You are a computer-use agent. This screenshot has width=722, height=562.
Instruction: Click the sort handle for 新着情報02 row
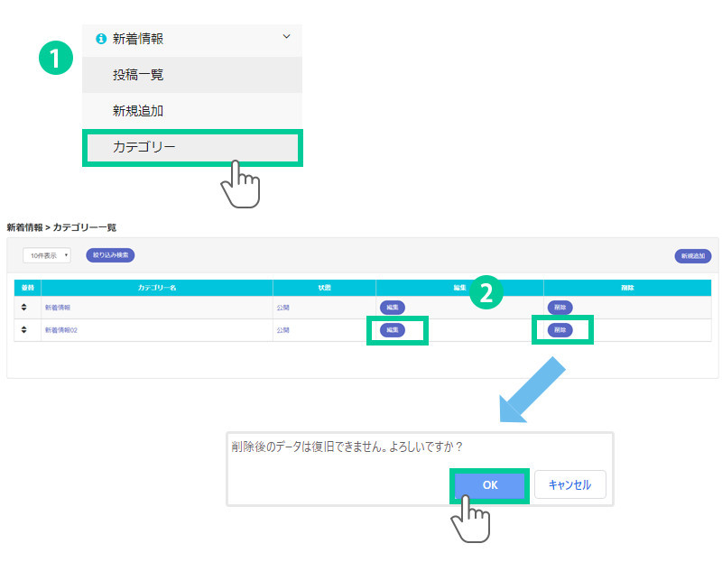coord(27,330)
